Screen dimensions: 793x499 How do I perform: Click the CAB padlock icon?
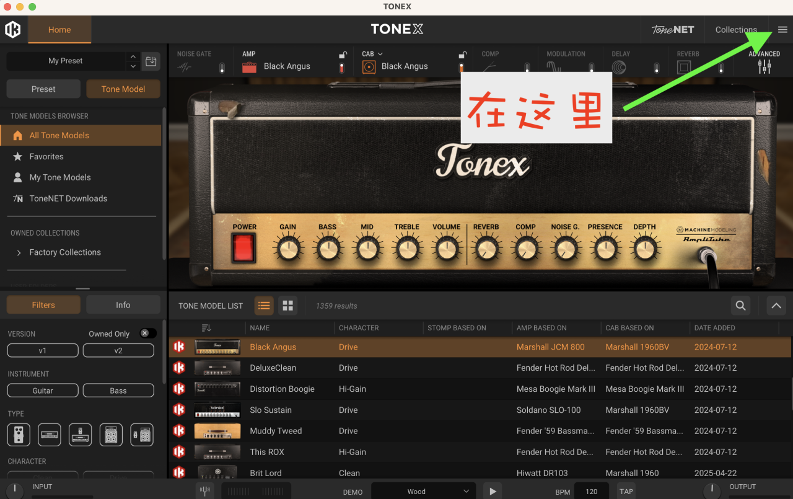(x=462, y=55)
